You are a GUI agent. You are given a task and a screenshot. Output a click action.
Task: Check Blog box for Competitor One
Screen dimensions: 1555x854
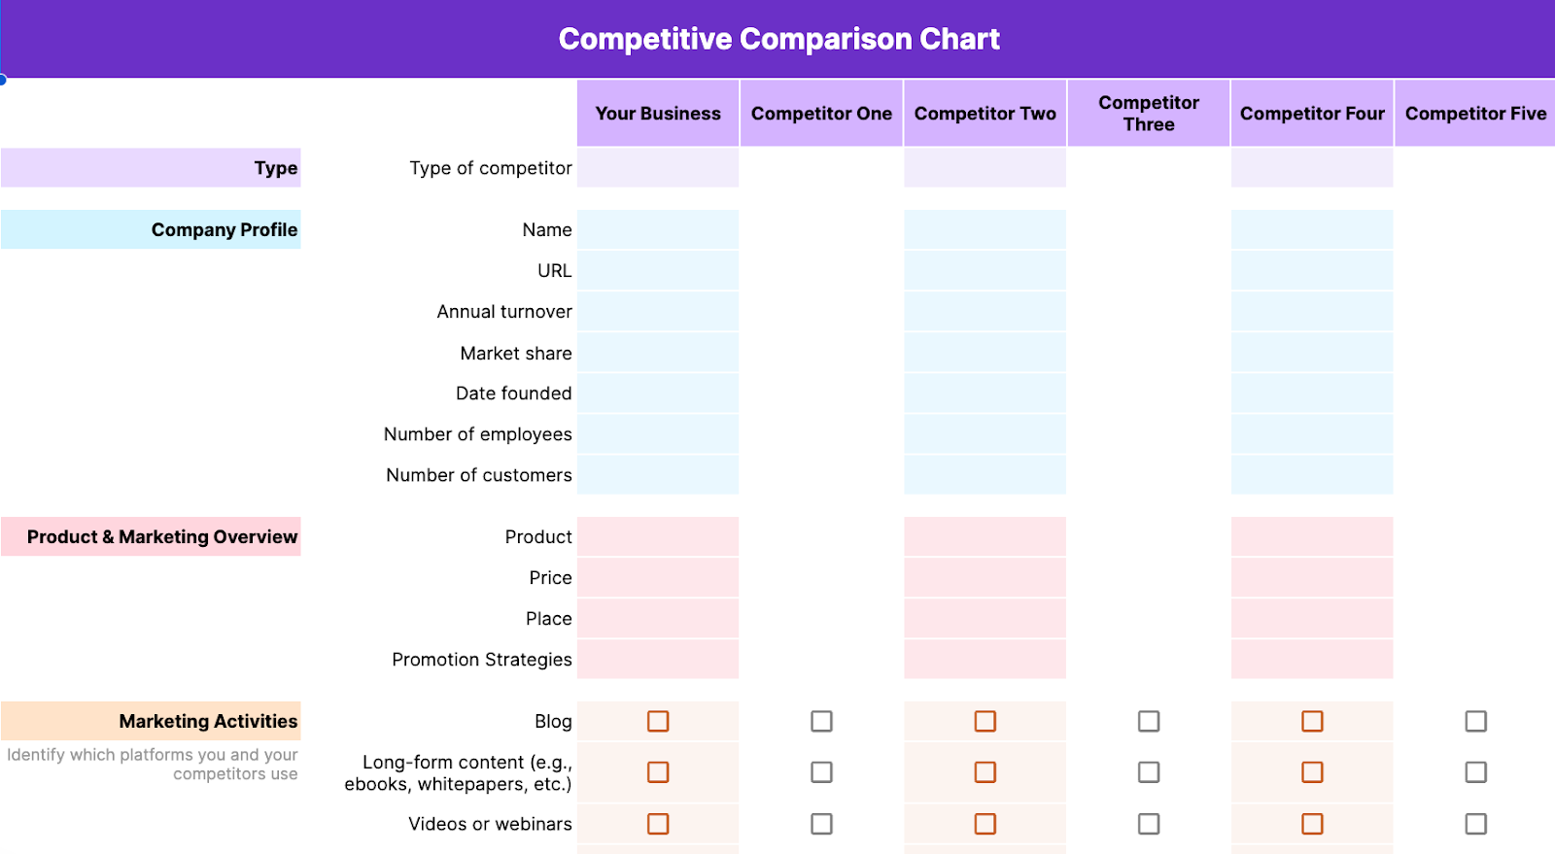pos(821,721)
